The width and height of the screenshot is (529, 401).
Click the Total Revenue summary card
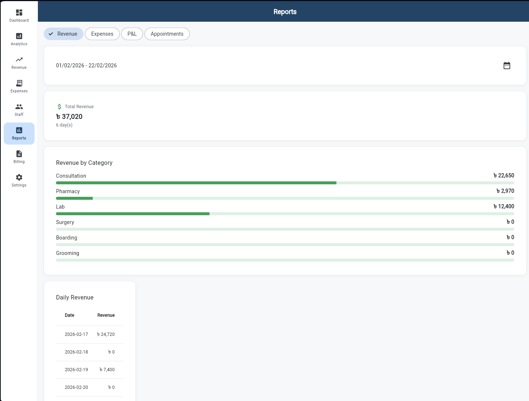pos(285,116)
